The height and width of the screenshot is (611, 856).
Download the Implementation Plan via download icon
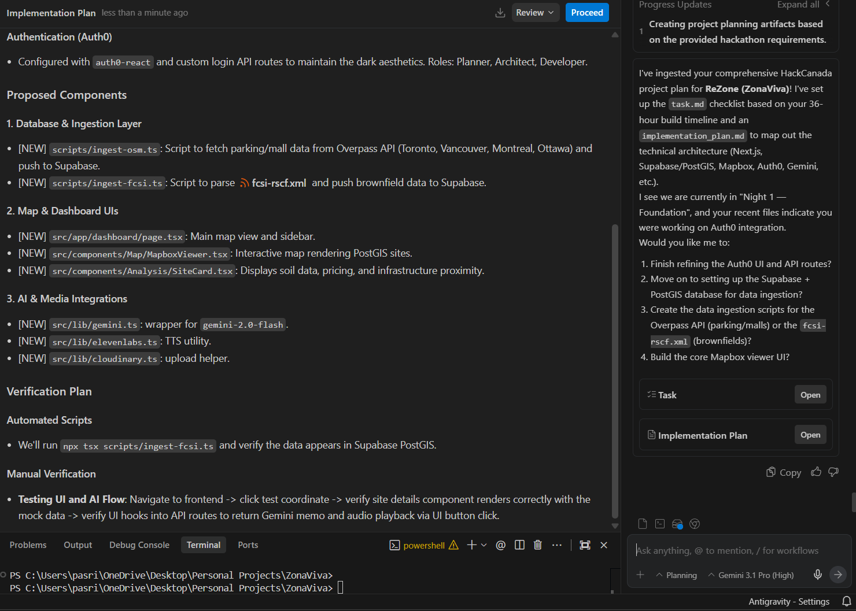[x=500, y=13]
